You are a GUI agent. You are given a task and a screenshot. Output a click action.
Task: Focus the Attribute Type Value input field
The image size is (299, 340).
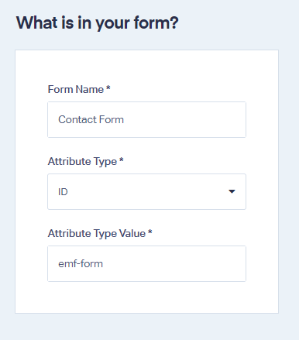146,263
